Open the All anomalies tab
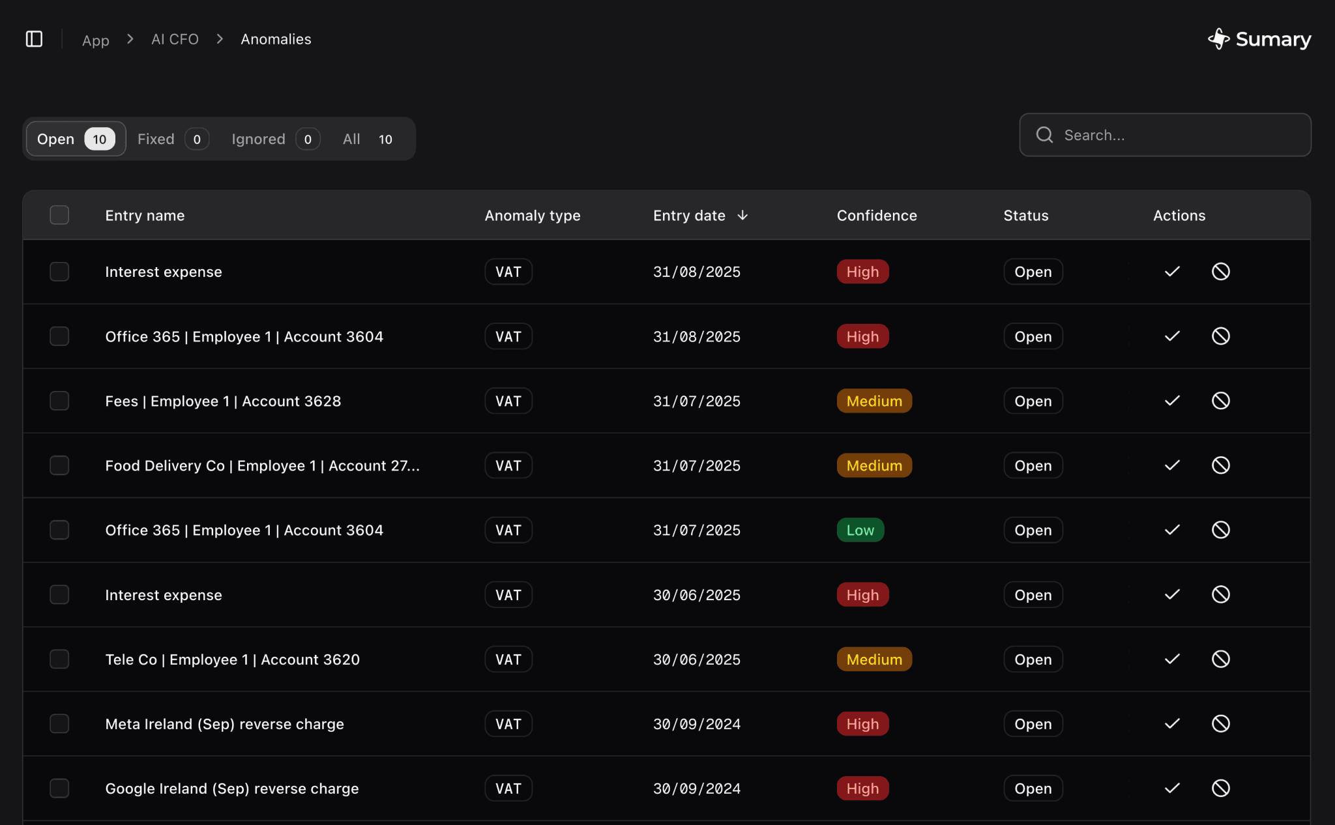1335x825 pixels. [351, 139]
